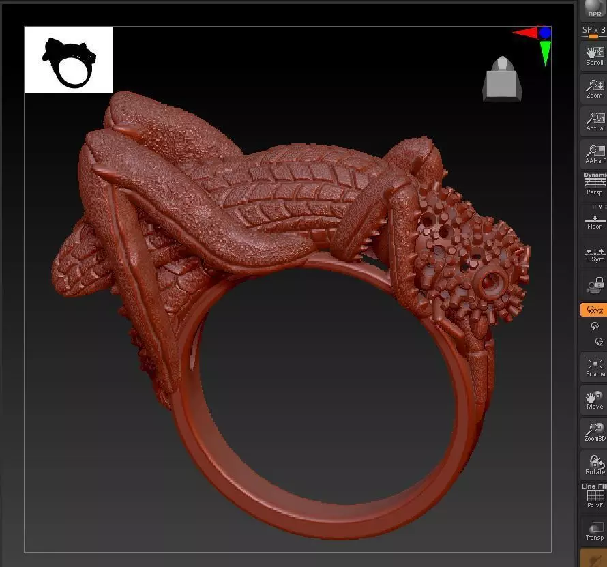Click the green Y axis cone
Image resolution: width=607 pixels, height=567 pixels.
click(x=546, y=53)
